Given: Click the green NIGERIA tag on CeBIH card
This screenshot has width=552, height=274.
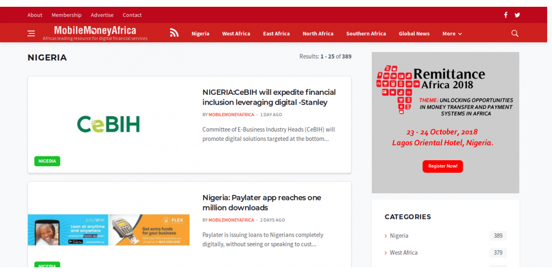Looking at the screenshot, I should point(47,161).
